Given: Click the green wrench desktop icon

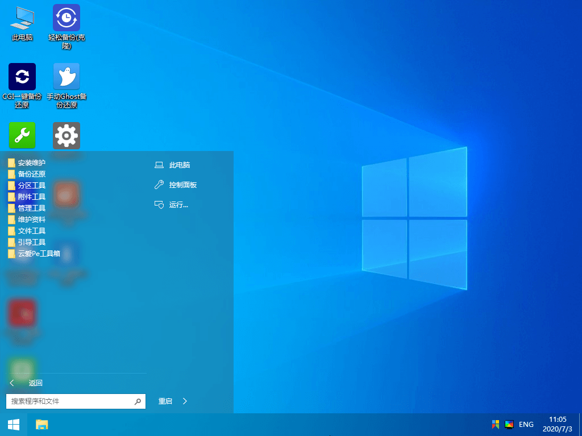Looking at the screenshot, I should click(22, 135).
